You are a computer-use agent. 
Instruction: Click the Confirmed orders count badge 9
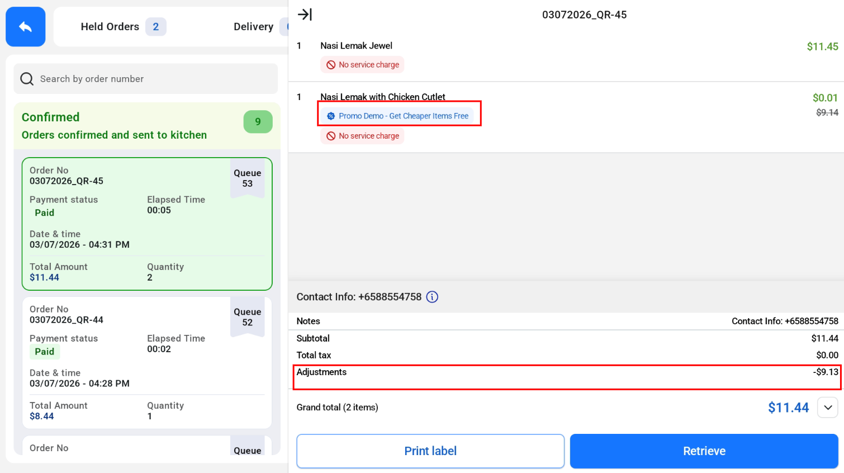pos(258,122)
